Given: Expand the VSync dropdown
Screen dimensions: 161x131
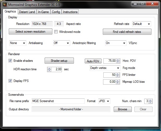Looking at the screenshot, I should point(116,43).
